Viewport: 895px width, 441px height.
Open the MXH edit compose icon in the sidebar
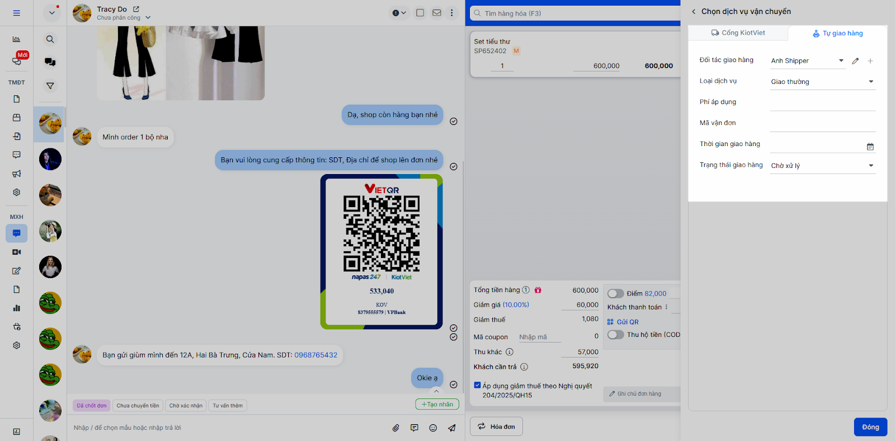click(16, 271)
